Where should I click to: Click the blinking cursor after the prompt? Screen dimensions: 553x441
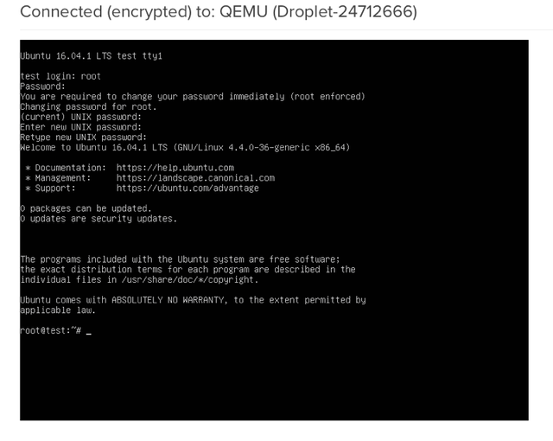[89, 332]
